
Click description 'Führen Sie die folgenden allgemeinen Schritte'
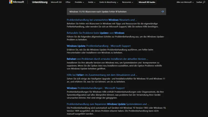click(116, 38)
